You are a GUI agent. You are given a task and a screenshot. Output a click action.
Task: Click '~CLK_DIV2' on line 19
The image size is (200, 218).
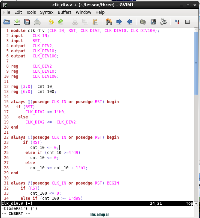(65, 122)
